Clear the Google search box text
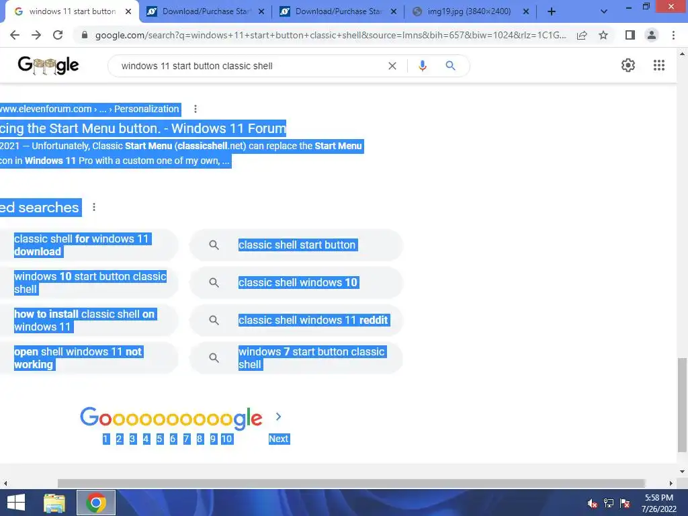Viewport: 688px width, 516px height. pyautogui.click(x=392, y=66)
